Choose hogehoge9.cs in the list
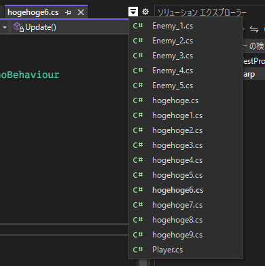This screenshot has width=265, height=266. pos(185,235)
